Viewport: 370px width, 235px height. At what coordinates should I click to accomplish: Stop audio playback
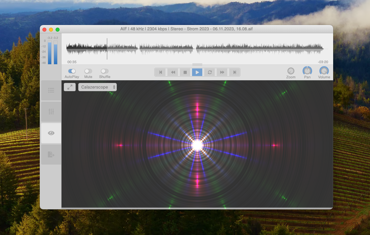185,72
